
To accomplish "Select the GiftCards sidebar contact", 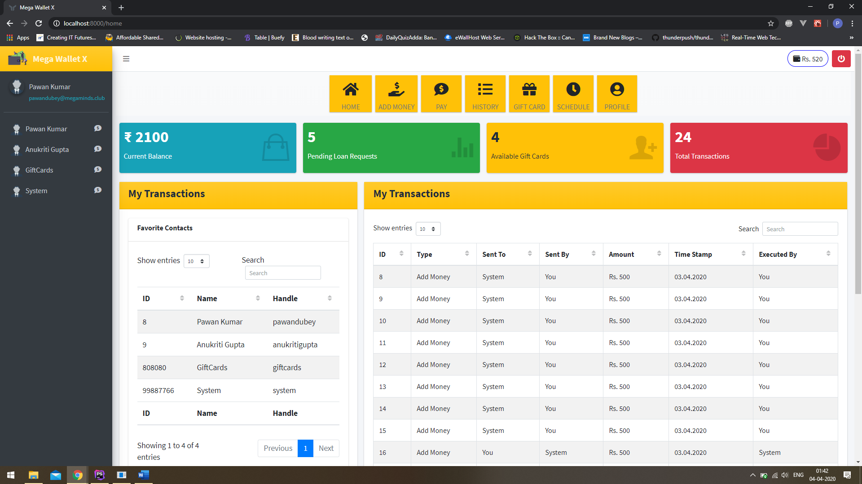I will click(x=39, y=170).
